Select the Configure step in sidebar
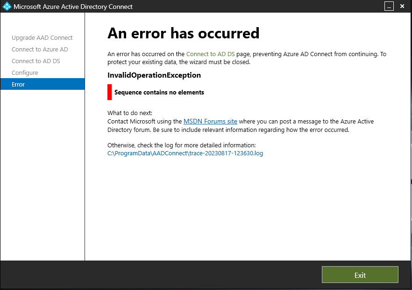Image resolution: width=412 pixels, height=290 pixels. click(x=25, y=73)
